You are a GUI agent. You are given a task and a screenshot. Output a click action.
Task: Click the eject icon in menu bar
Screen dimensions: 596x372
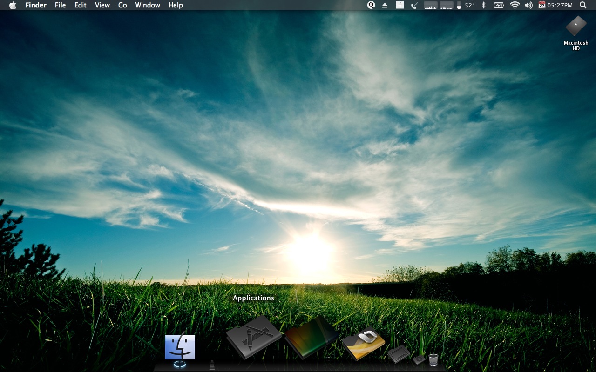[385, 5]
